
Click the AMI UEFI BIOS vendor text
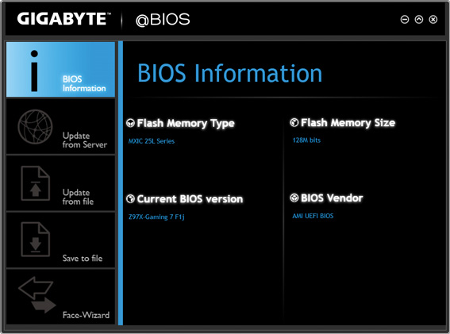pyautogui.click(x=313, y=216)
